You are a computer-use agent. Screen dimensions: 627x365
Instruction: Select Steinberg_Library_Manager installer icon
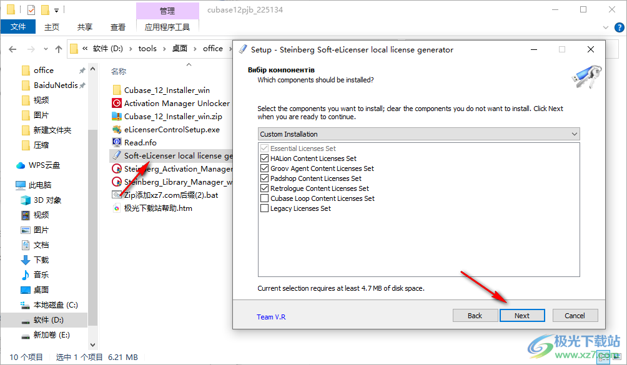pos(117,182)
